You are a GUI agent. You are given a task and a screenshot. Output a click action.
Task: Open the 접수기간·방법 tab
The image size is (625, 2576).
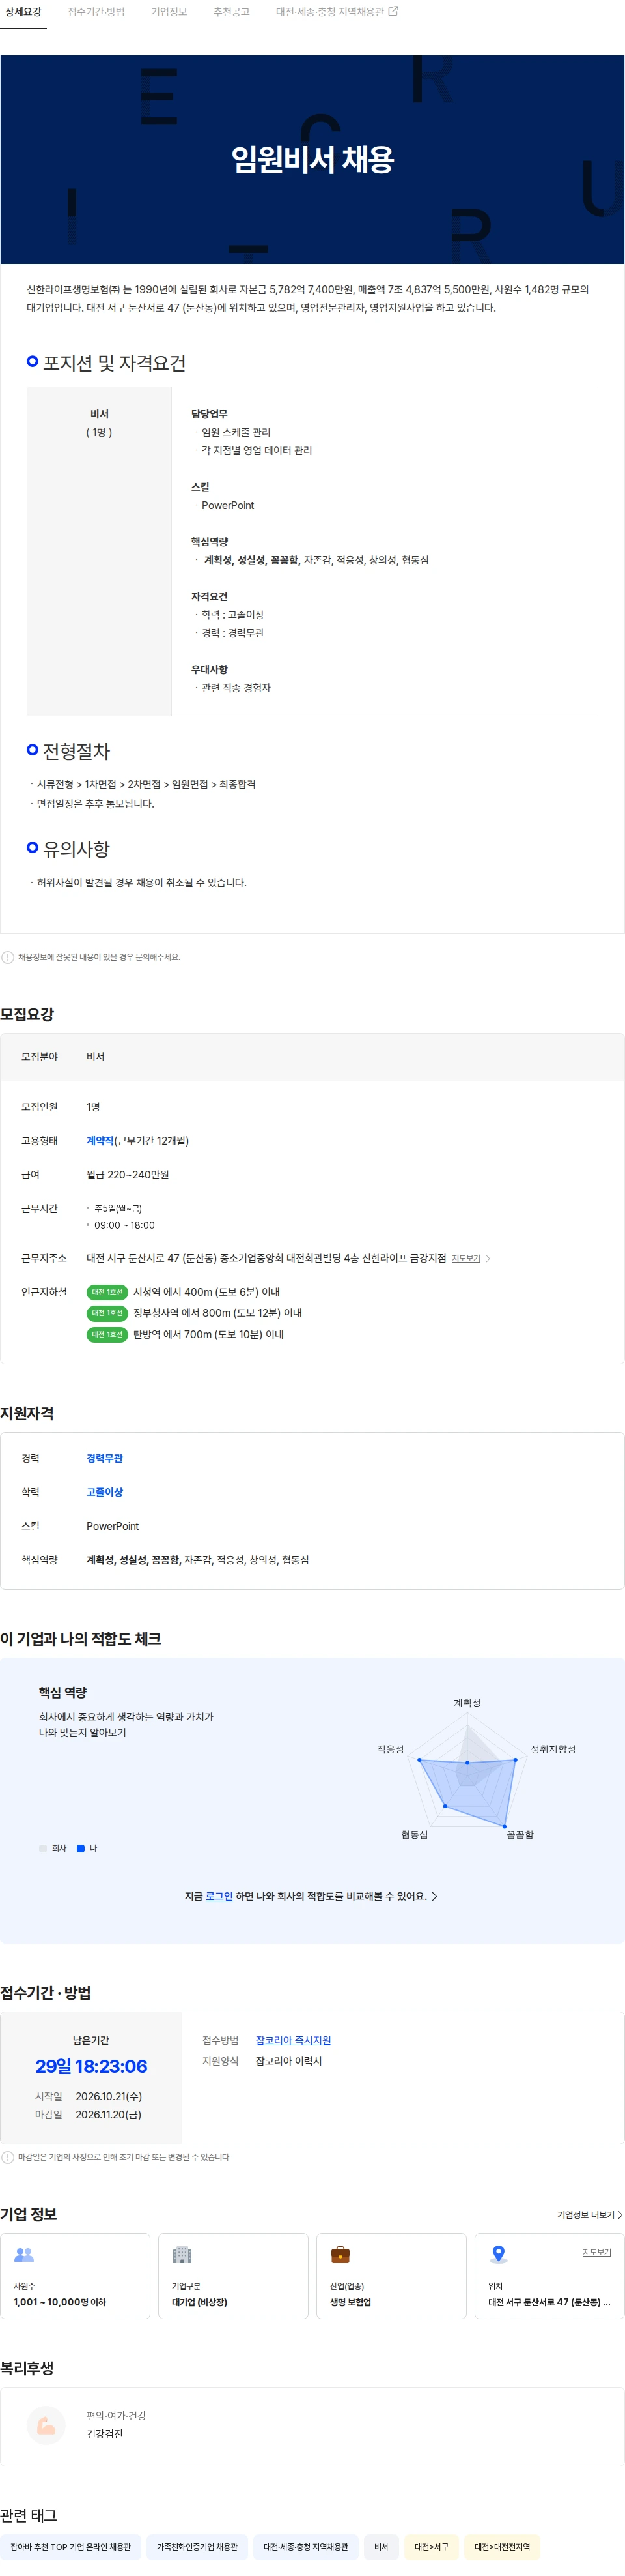coord(96,12)
